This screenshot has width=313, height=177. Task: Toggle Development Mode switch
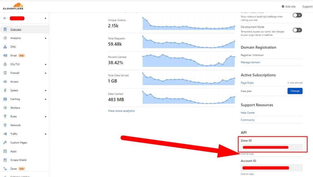pos(297,30)
